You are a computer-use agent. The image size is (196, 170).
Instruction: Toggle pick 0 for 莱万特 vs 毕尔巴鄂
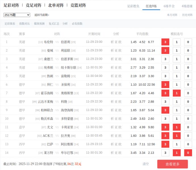(x=188, y=153)
